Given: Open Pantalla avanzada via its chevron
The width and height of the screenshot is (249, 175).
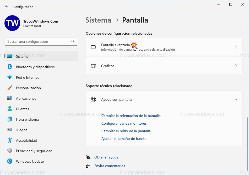Looking at the screenshot, I should [x=236, y=47].
